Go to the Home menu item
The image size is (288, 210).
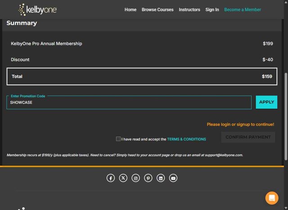[x=130, y=9]
